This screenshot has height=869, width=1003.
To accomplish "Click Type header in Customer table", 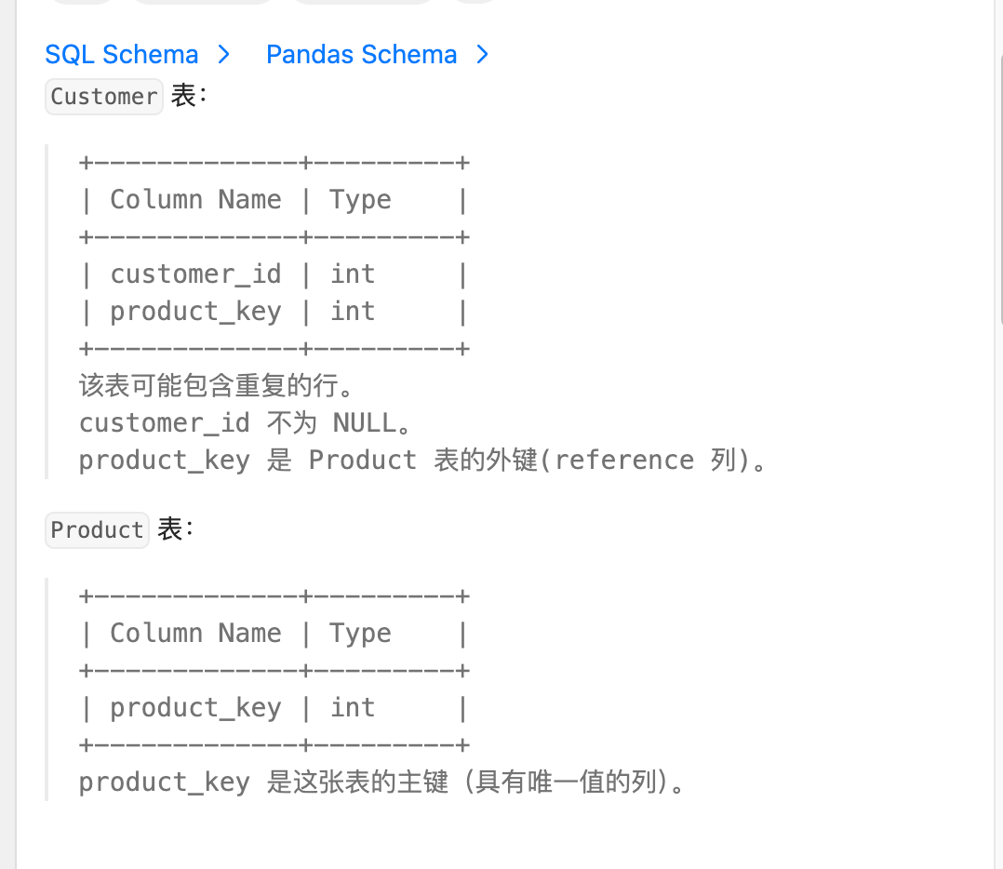I will (360, 200).
